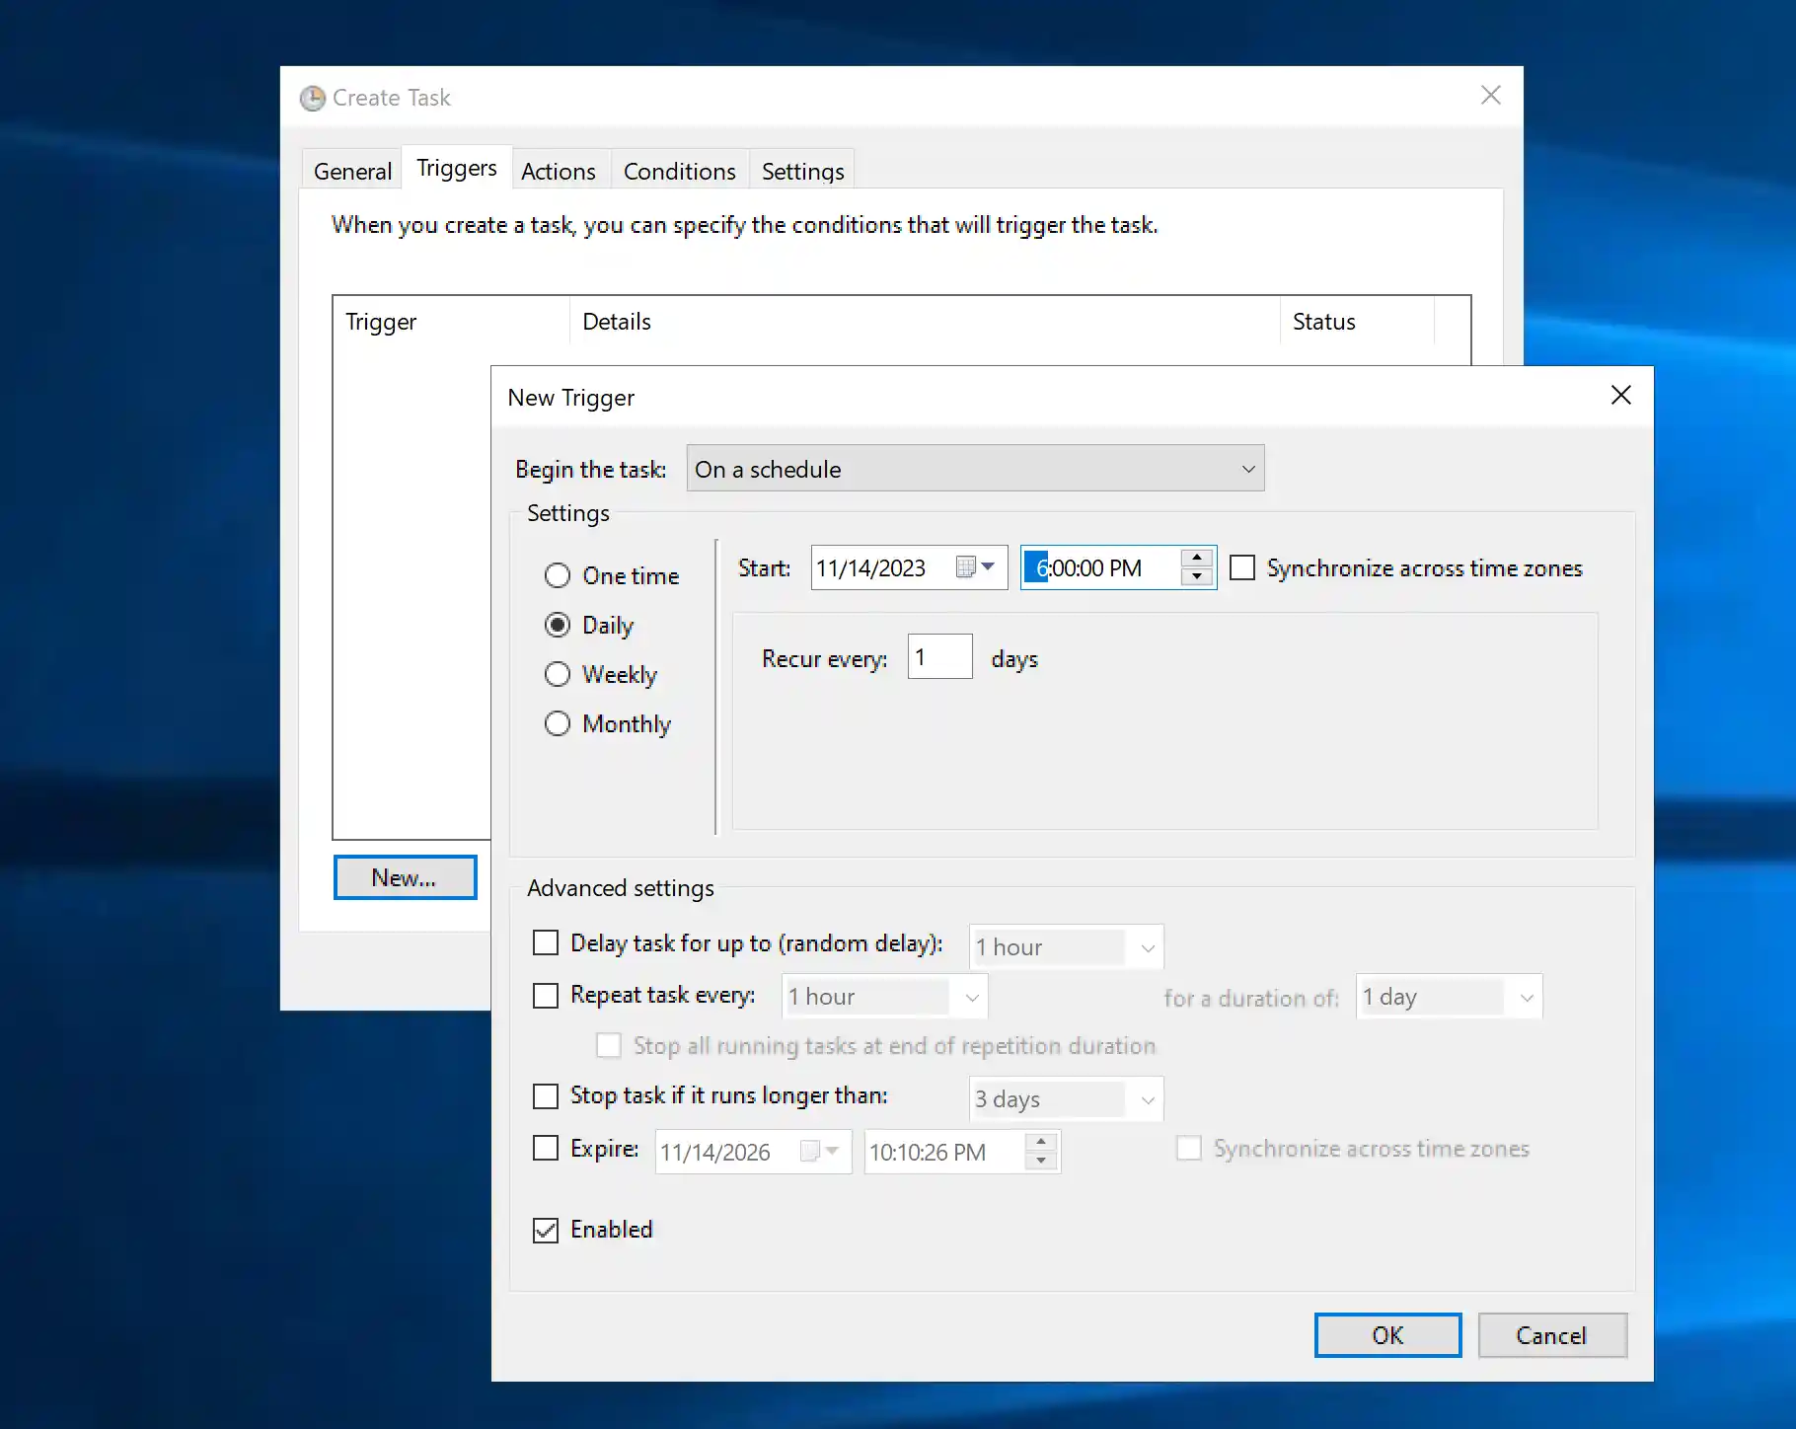Open the Start date calendar picker
The width and height of the screenshot is (1796, 1429).
pyautogui.click(x=975, y=567)
